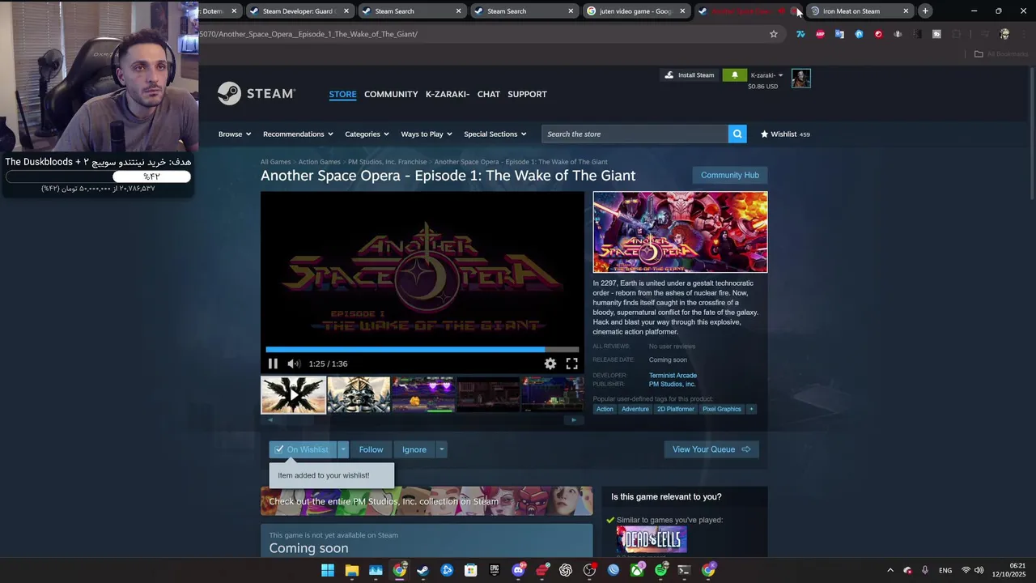Open the user profile avatar on Steam

click(800, 79)
